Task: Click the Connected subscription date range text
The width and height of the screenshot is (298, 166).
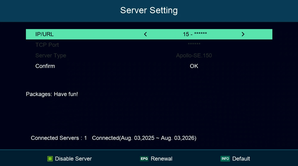Action: click(x=144, y=138)
